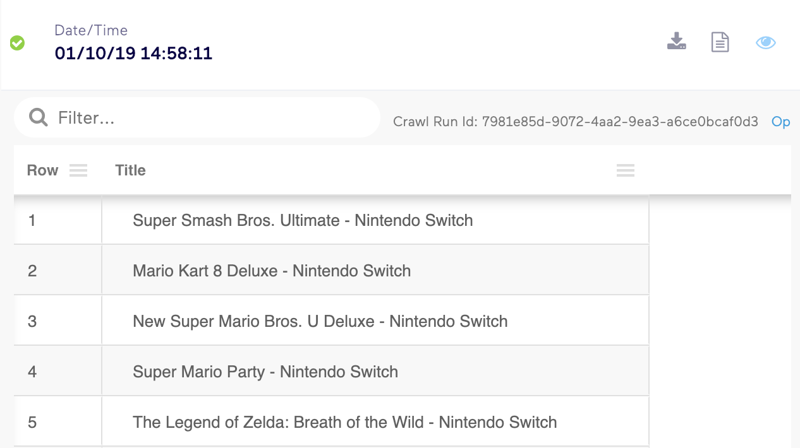Click the Op link beside the Crawl Run Id
The width and height of the screenshot is (800, 448).
(x=781, y=122)
